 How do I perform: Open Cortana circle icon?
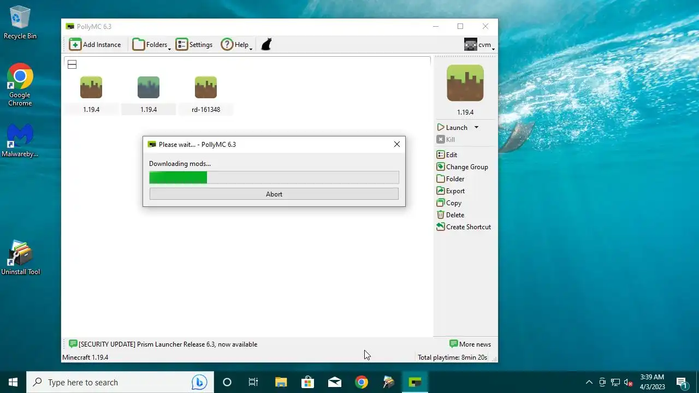[x=227, y=382]
